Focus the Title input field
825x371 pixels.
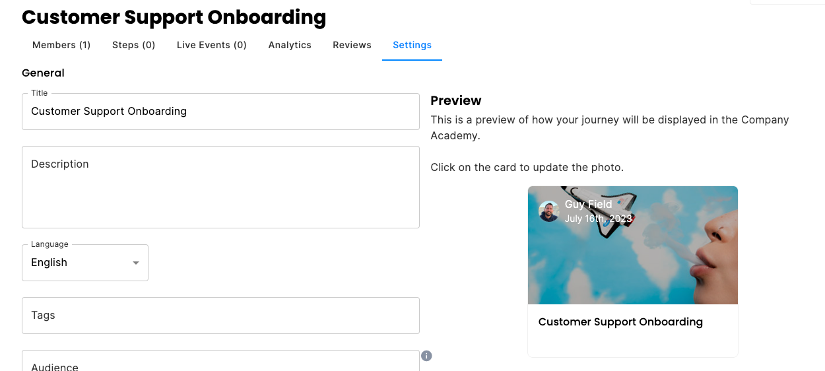220,112
